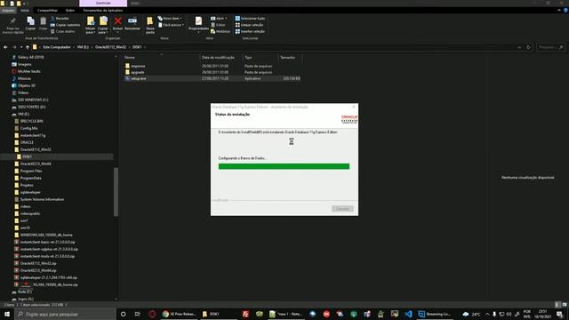The image size is (569, 320).
Task: Refresh the folder view
Action: coord(528,47)
